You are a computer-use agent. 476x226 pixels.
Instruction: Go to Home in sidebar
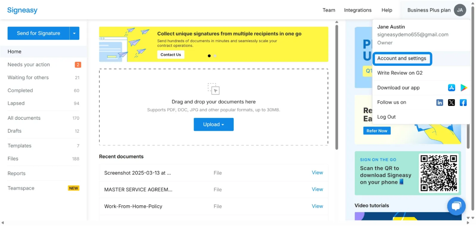(43, 52)
